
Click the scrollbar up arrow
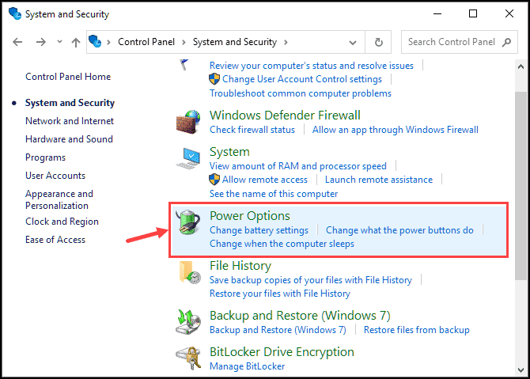521,66
